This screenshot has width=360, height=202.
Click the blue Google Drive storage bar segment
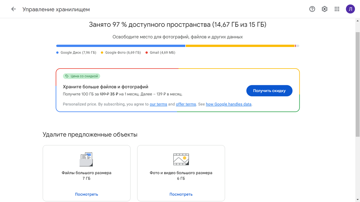121,46
